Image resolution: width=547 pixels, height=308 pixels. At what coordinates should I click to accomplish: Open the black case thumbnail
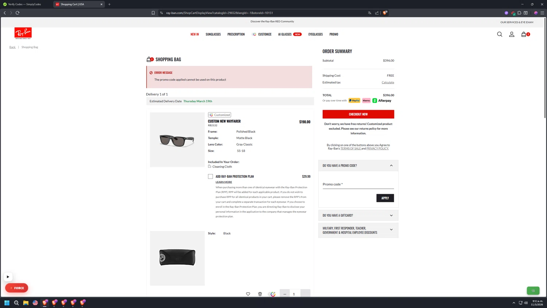[x=177, y=258]
